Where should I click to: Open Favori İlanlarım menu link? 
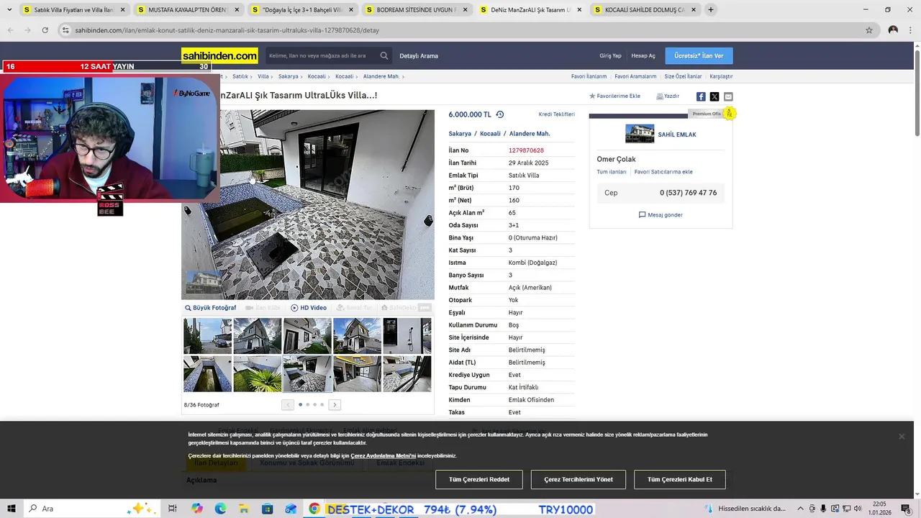pos(589,76)
